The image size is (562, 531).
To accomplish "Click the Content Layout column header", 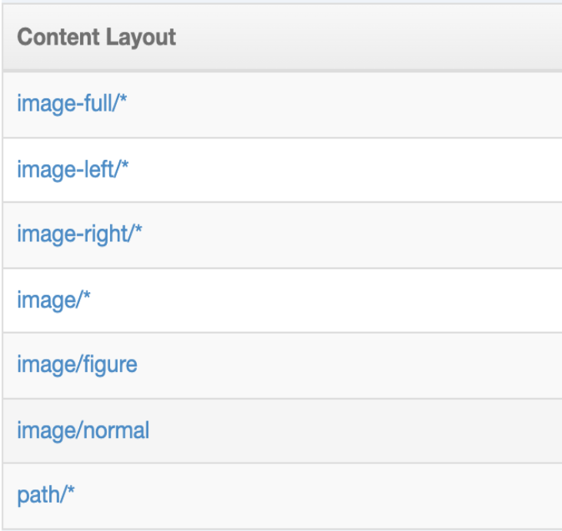I will tap(97, 37).
